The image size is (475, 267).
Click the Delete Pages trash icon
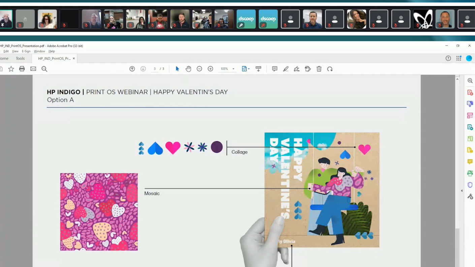(319, 69)
